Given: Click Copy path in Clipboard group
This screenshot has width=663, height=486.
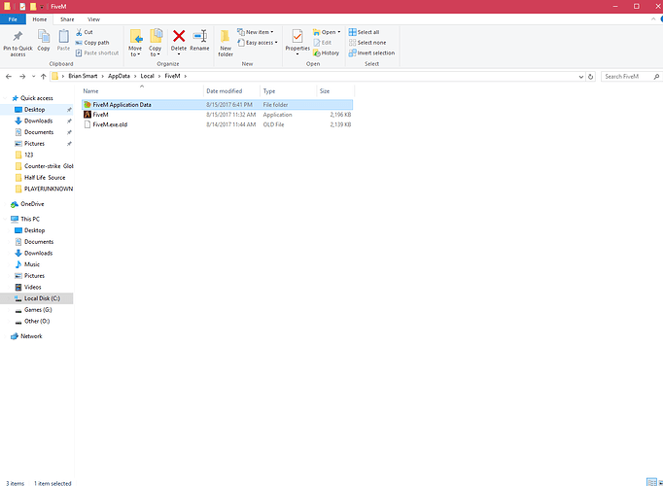Looking at the screenshot, I should [x=92, y=43].
